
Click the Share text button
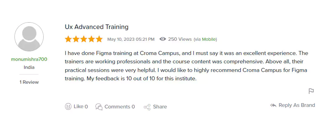click(x=160, y=107)
